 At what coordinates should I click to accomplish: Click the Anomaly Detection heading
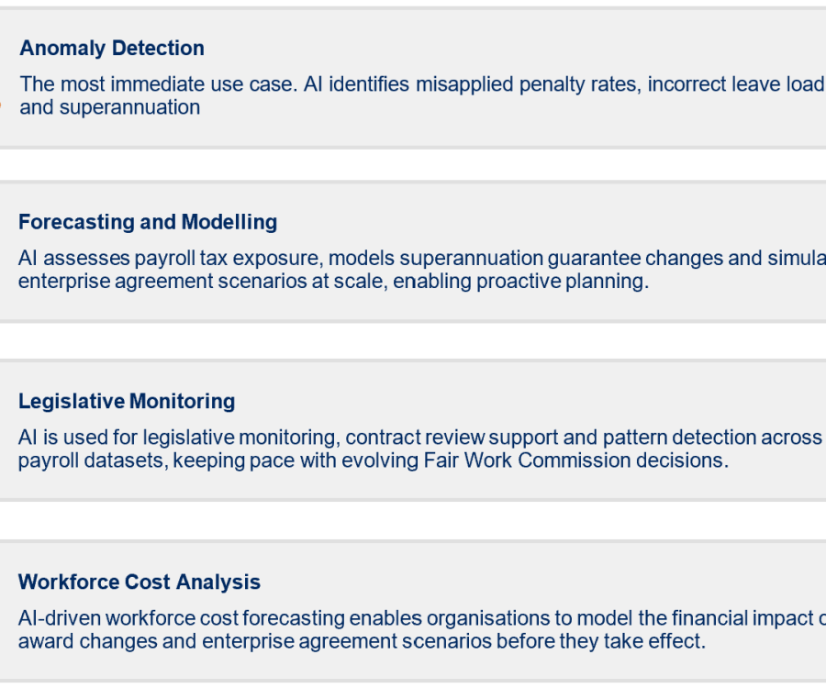(x=112, y=49)
